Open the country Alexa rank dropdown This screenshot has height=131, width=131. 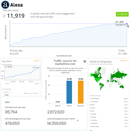pyautogui.click(x=7, y=92)
